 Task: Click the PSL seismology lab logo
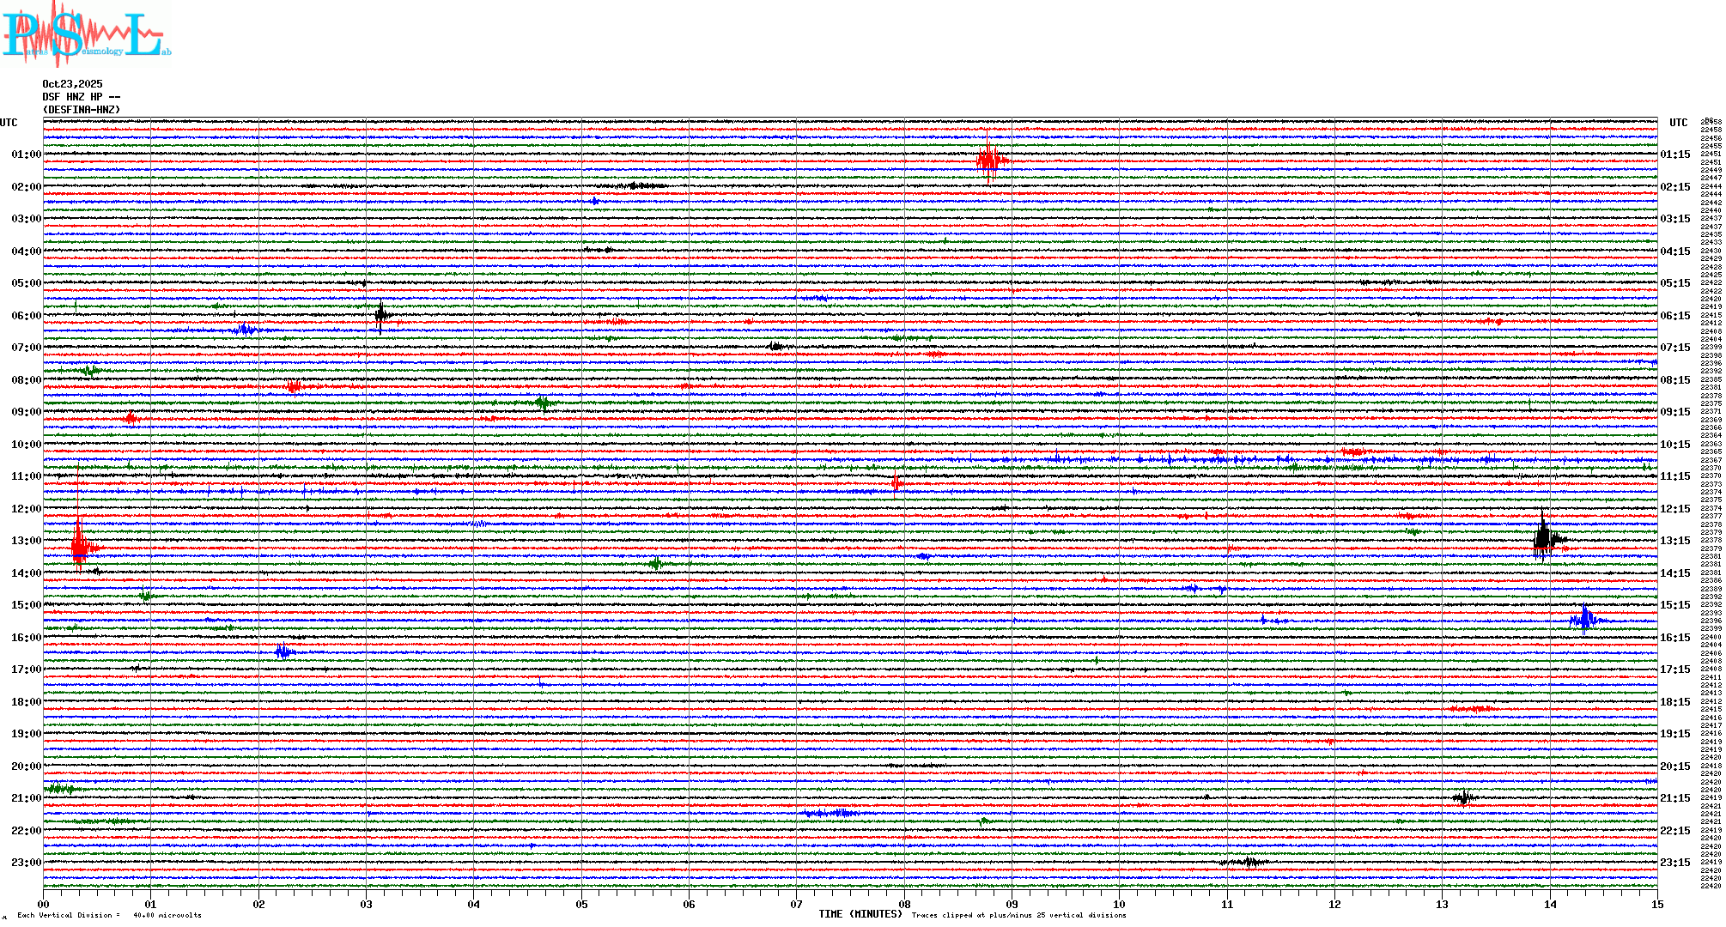(86, 34)
